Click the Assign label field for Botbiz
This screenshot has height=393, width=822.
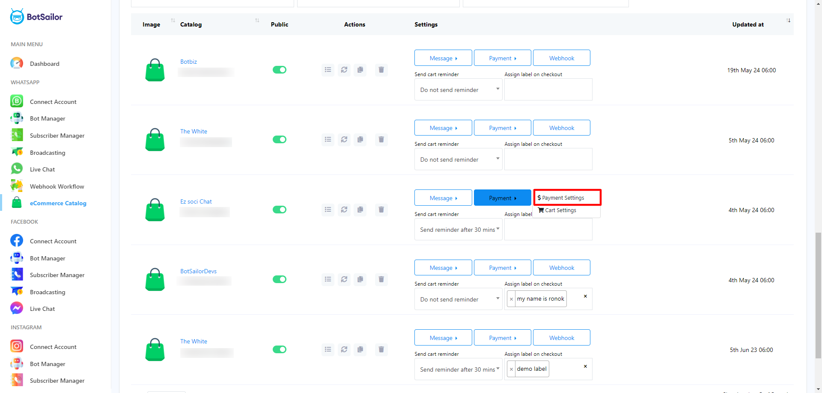pyautogui.click(x=548, y=90)
